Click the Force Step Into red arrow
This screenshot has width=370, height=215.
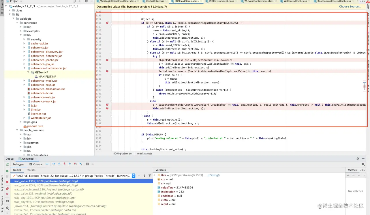point(64,164)
